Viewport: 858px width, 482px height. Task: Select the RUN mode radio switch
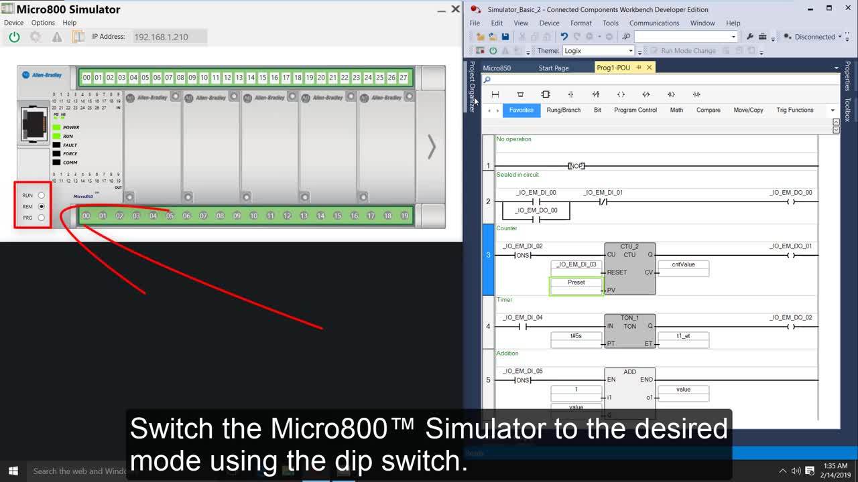[x=42, y=195]
